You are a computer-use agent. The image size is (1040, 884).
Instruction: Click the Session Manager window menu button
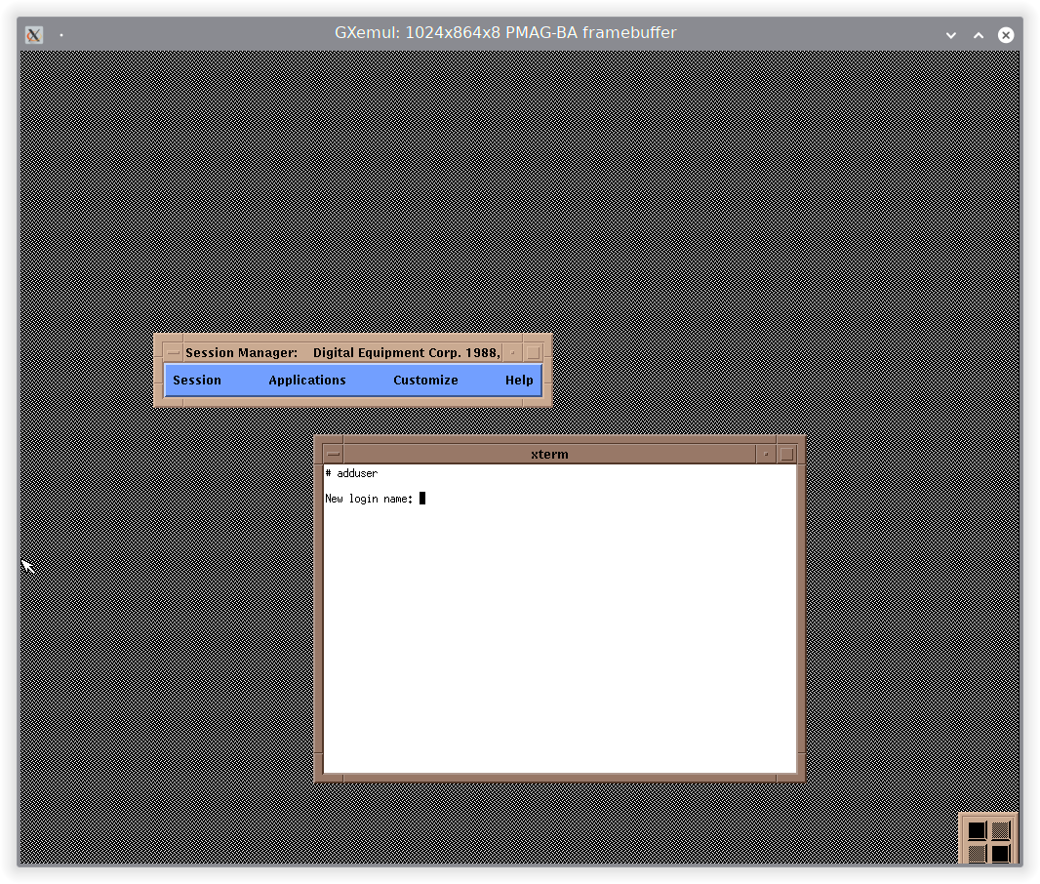[x=173, y=353]
